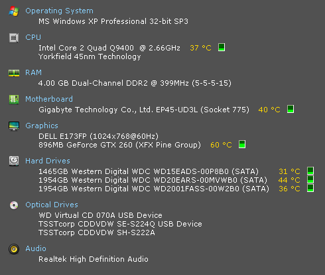Click the Hard Drives disk icon
The width and height of the screenshot is (325, 275).
tap(14, 161)
